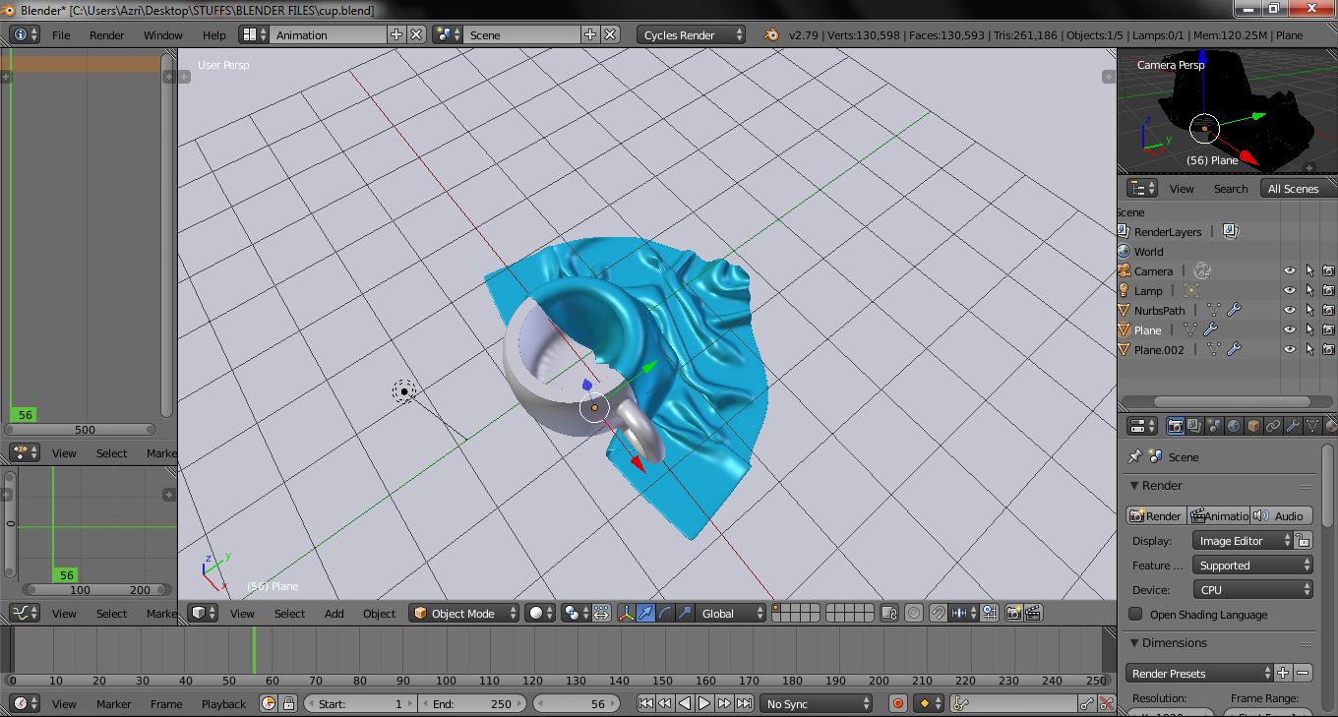Select the scale manipulator icon
1338x717 pixels.
coord(685,613)
